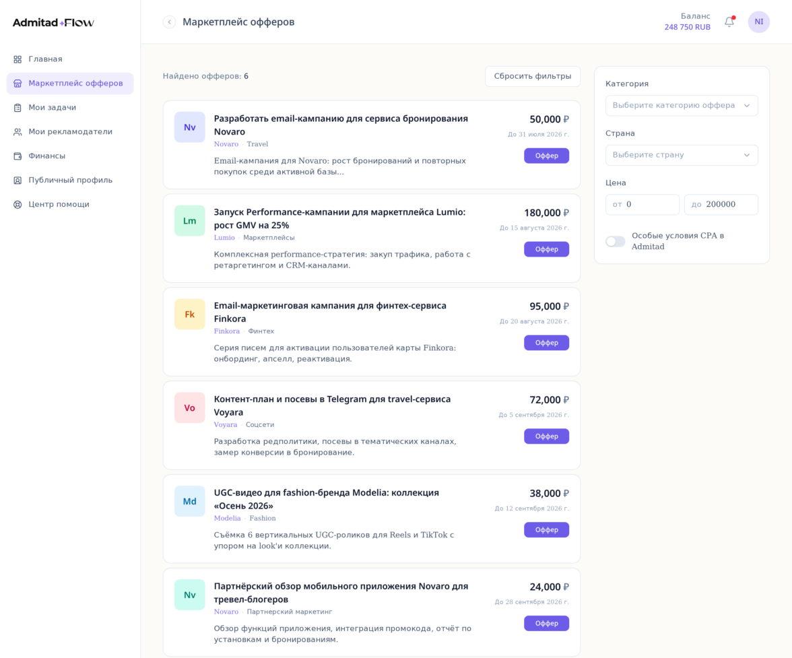Open Novaro link under Партнёрский обзор offer
Screen dimensions: 792x658
pos(226,612)
